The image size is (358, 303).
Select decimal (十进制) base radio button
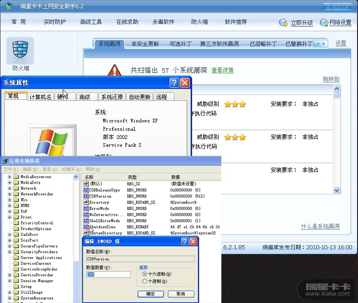click(144, 281)
